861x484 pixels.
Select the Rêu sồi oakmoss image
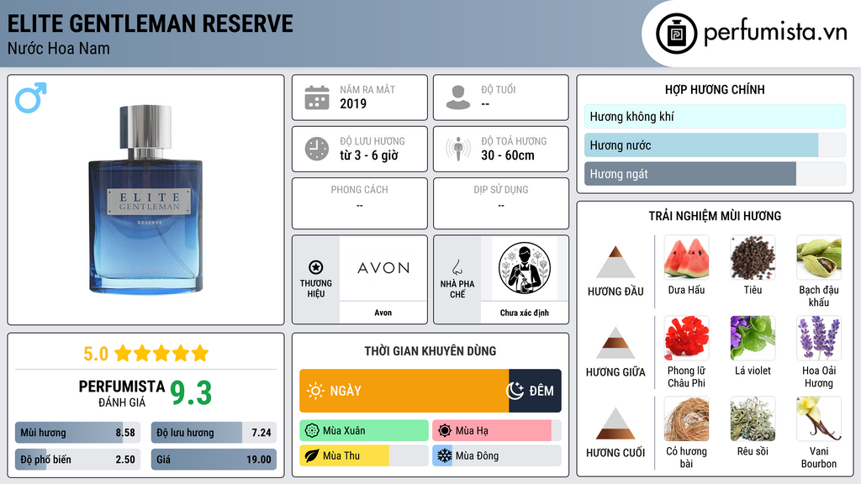click(x=753, y=418)
